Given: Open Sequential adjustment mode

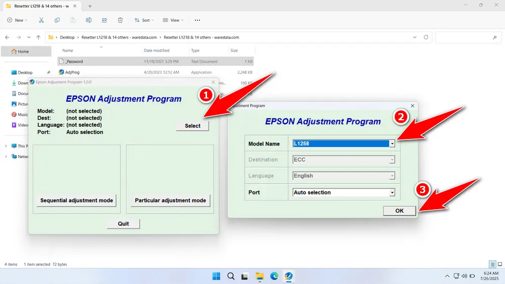Looking at the screenshot, I should (x=77, y=200).
